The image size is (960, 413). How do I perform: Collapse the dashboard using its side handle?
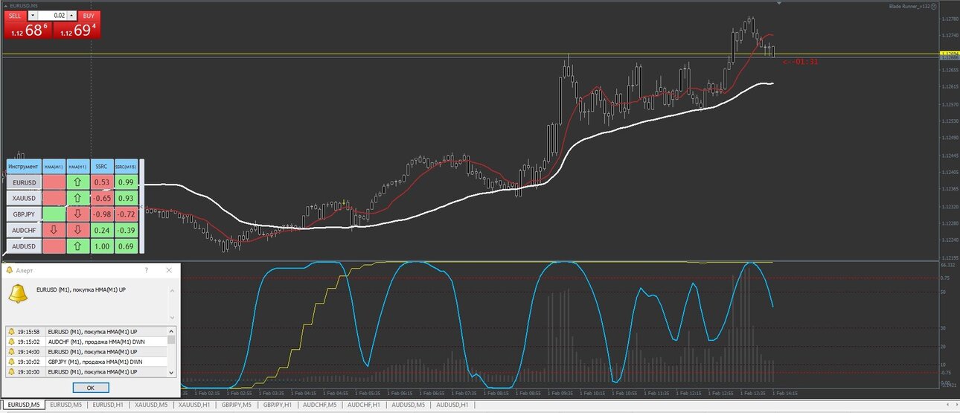pos(141,207)
